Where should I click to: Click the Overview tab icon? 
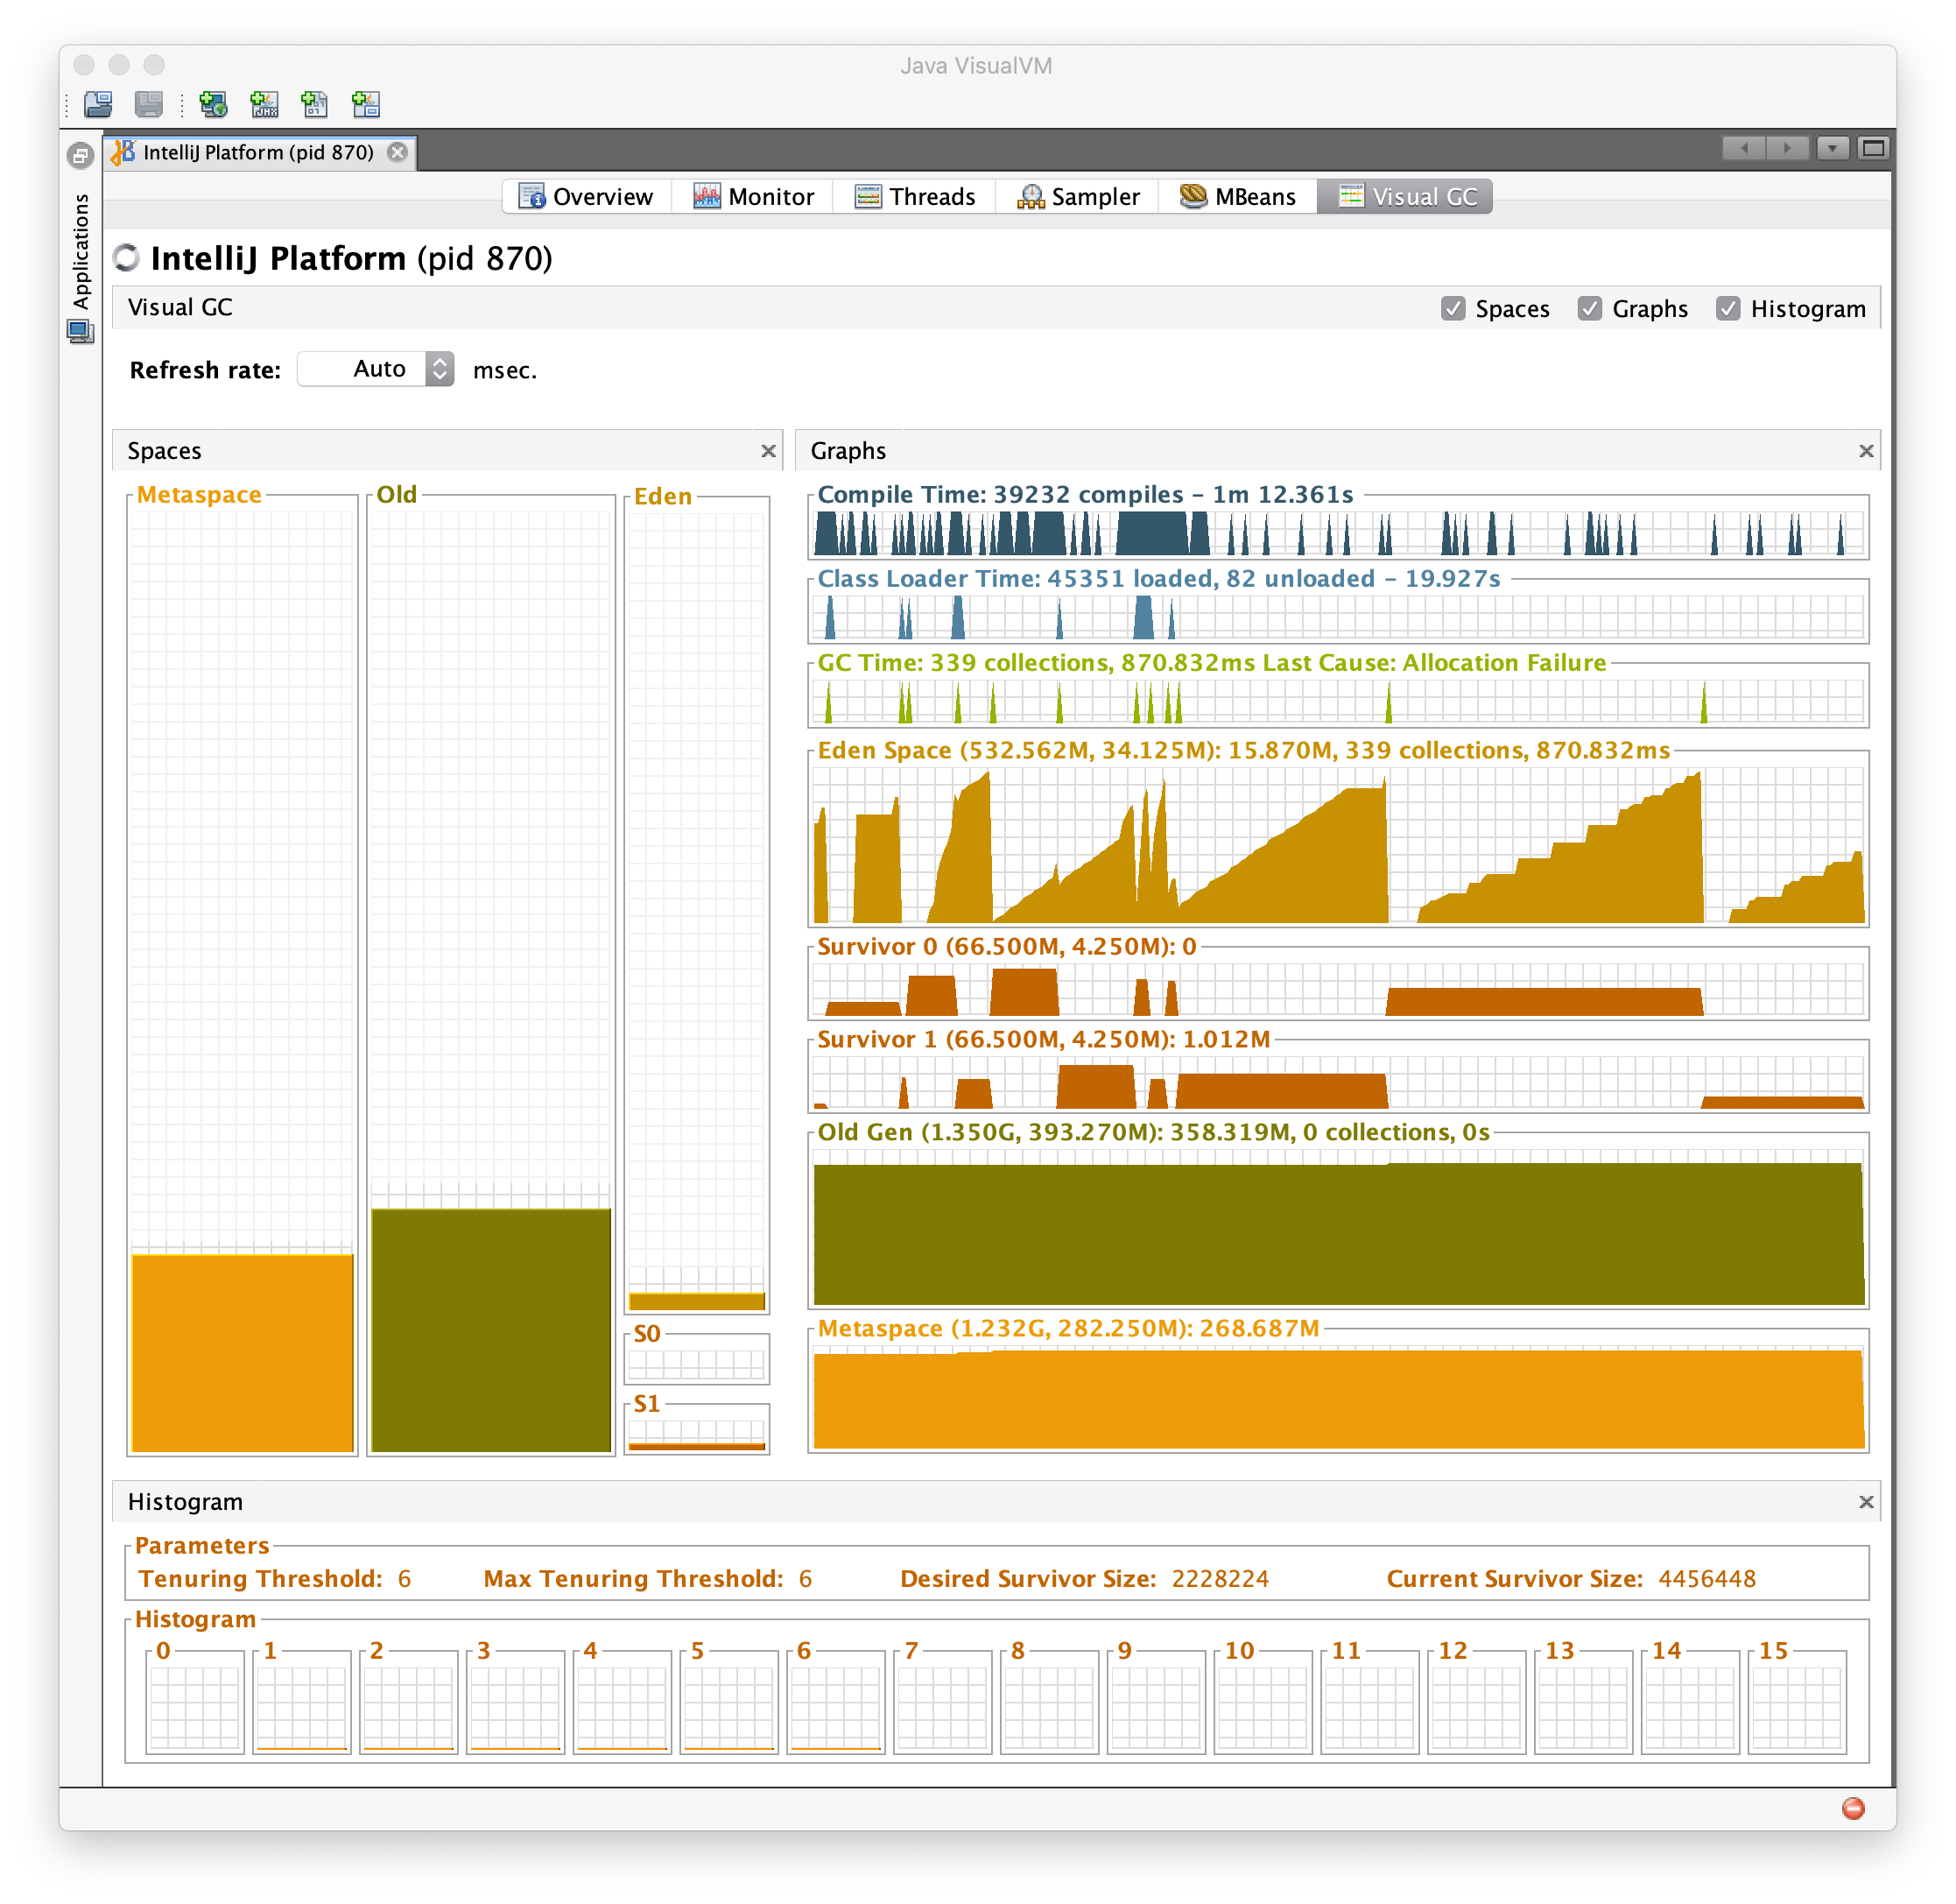coord(527,197)
